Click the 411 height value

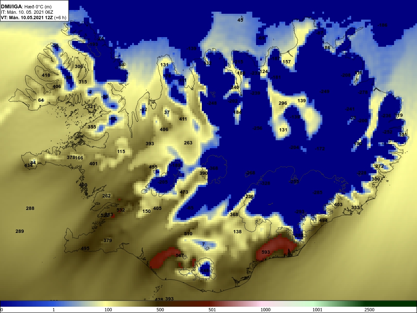[x=183, y=119]
